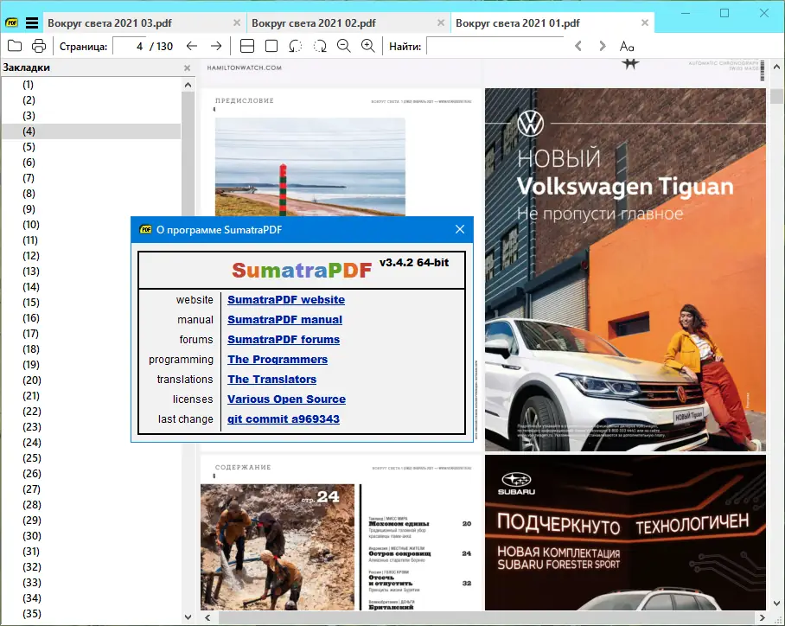Select bookmark (10)
Viewport: 785px width, 626px height.
[31, 224]
